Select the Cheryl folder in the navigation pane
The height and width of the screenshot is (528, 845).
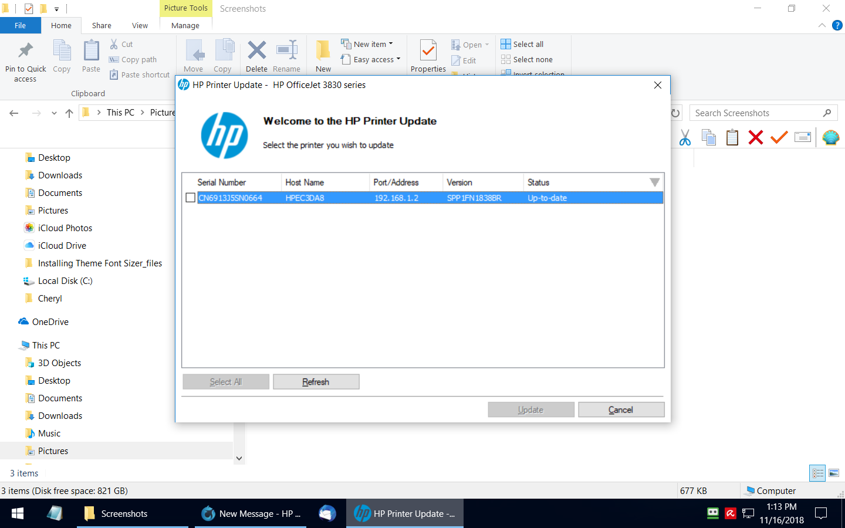point(49,298)
